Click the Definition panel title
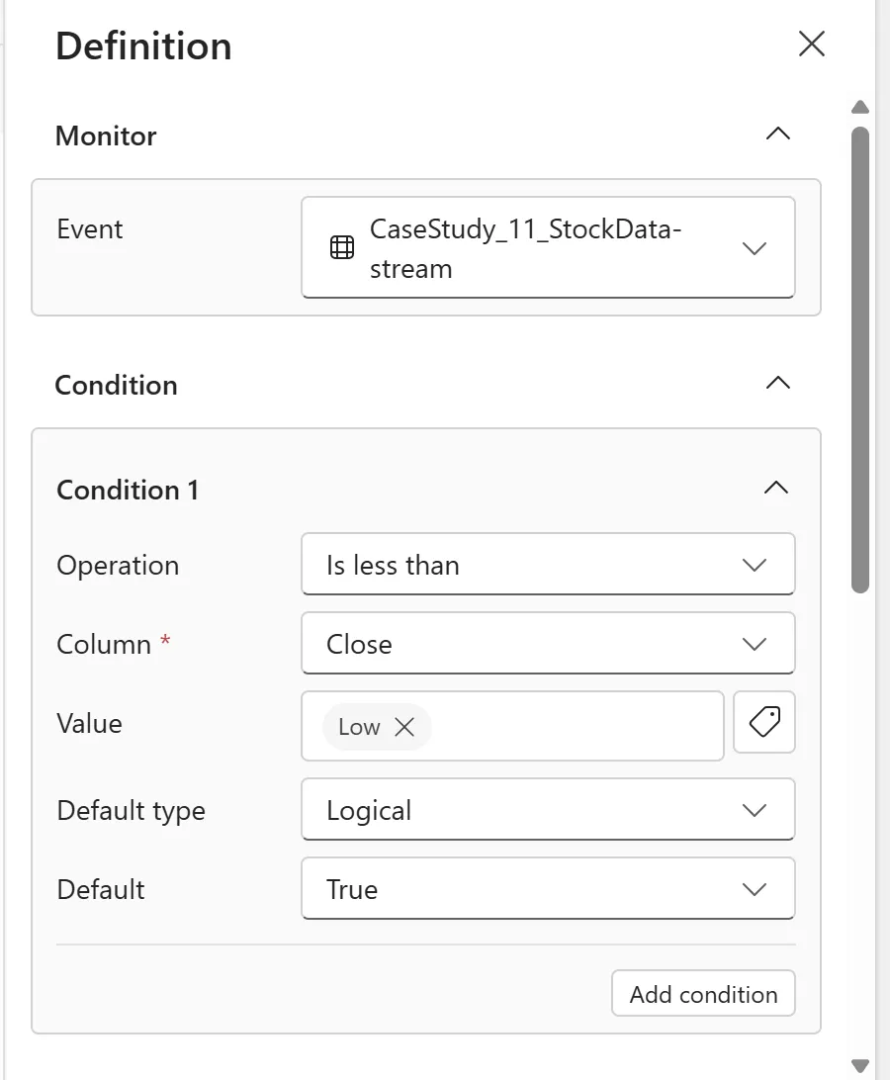The width and height of the screenshot is (890, 1080). 143,46
